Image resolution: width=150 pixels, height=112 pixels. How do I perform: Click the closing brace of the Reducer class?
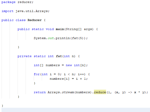click(x=3, y=106)
